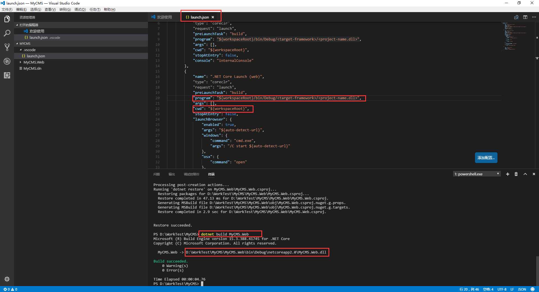
Task: Open the powershell.exe terminal dropdown
Action: (x=477, y=174)
